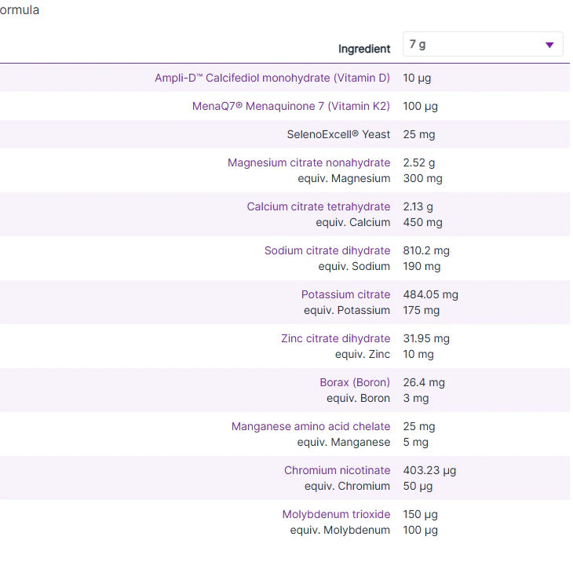Select the Calcium citrate tetrahydrate link
573x573 pixels.
pyautogui.click(x=318, y=206)
